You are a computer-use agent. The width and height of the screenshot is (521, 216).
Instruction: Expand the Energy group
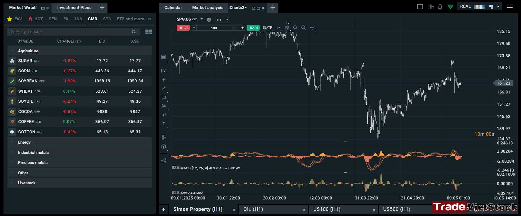pyautogui.click(x=79, y=142)
